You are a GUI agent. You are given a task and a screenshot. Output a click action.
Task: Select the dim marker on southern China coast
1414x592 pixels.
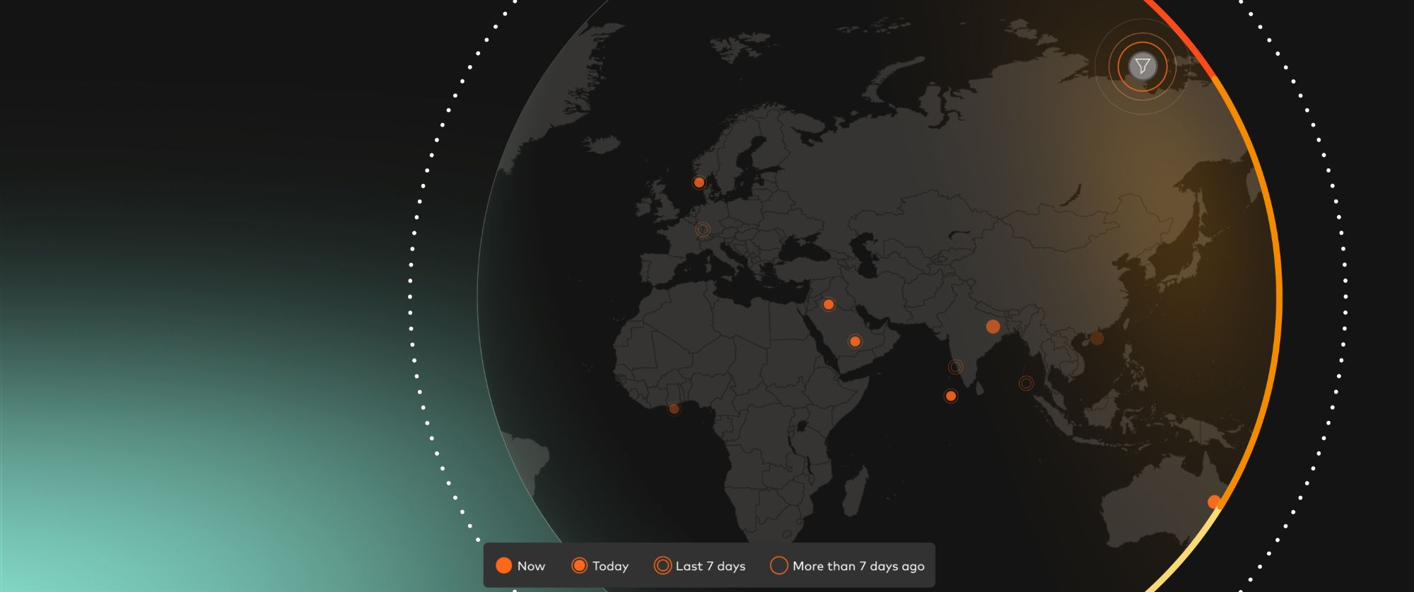1097,338
